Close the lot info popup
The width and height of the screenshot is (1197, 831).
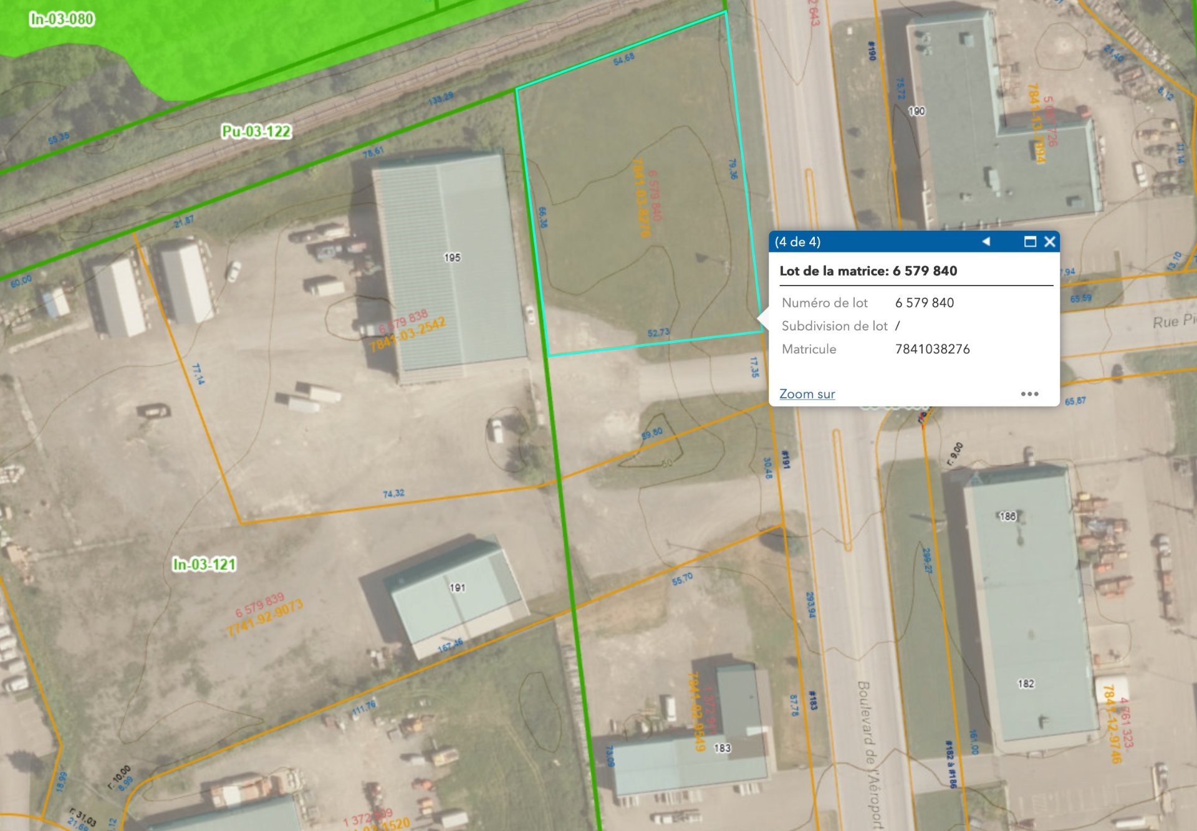coord(1050,241)
